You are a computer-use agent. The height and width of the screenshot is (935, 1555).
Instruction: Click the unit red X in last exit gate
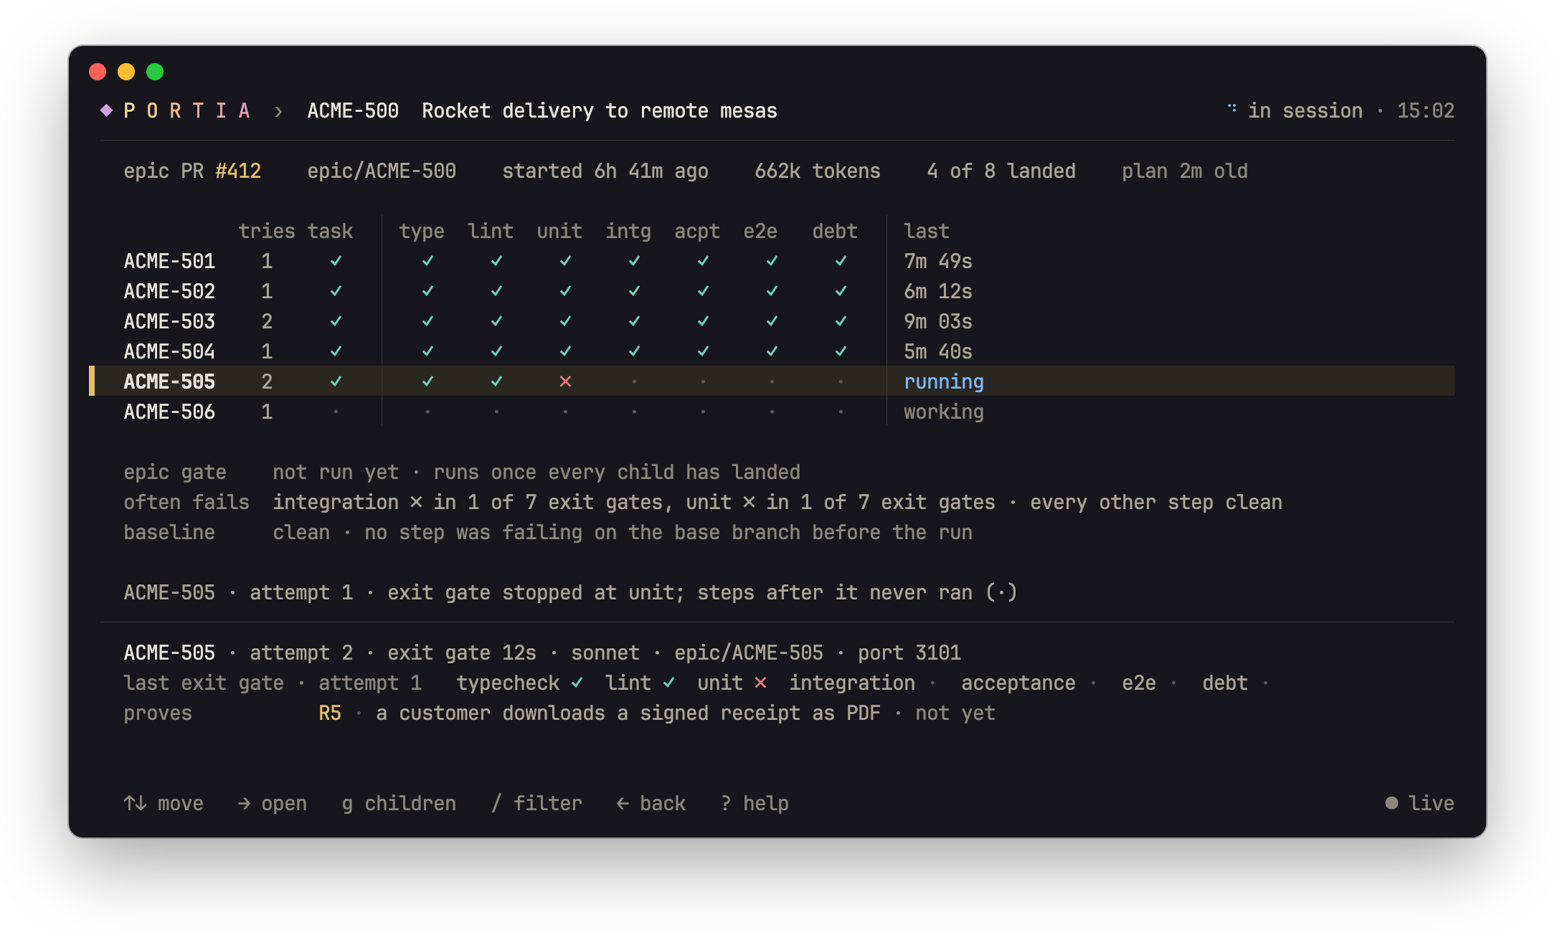760,683
